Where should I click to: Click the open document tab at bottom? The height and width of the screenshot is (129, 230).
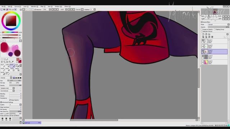point(32,123)
